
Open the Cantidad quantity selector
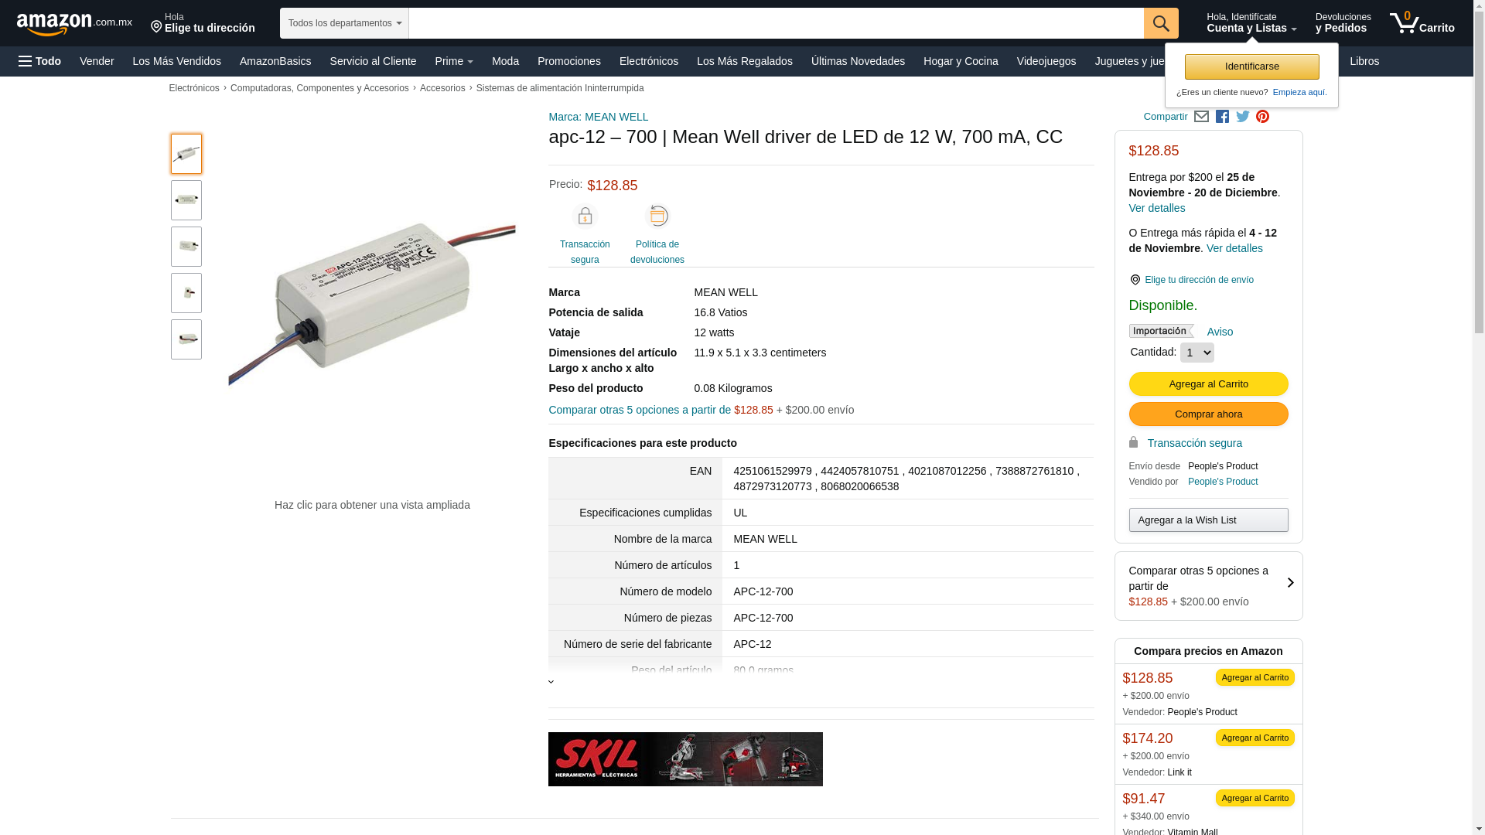(1197, 353)
